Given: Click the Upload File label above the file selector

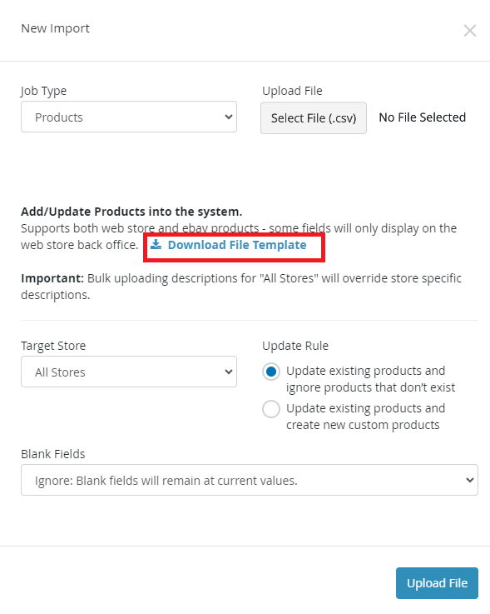Looking at the screenshot, I should pos(292,91).
